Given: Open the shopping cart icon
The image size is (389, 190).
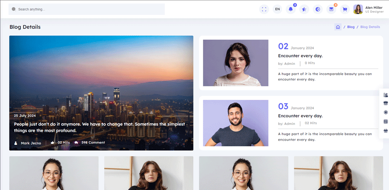Looking at the screenshot, I should pyautogui.click(x=345, y=9).
